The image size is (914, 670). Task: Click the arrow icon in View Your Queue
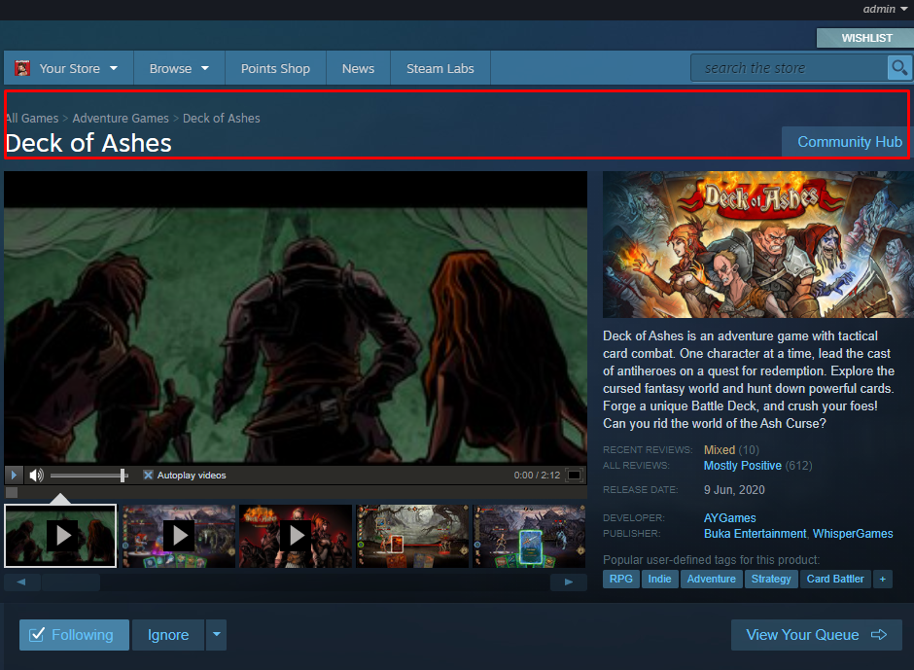879,635
